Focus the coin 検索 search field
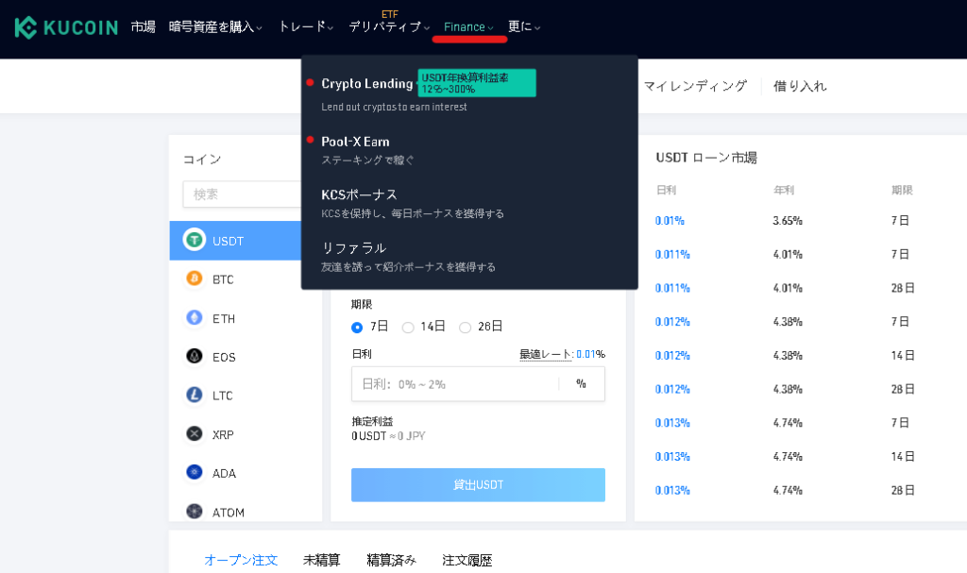Image resolution: width=967 pixels, height=573 pixels. click(x=242, y=194)
